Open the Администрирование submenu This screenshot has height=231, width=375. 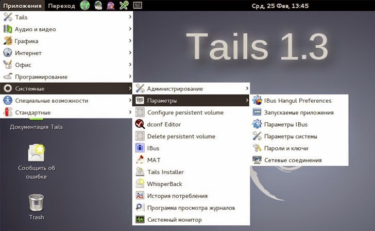point(191,88)
